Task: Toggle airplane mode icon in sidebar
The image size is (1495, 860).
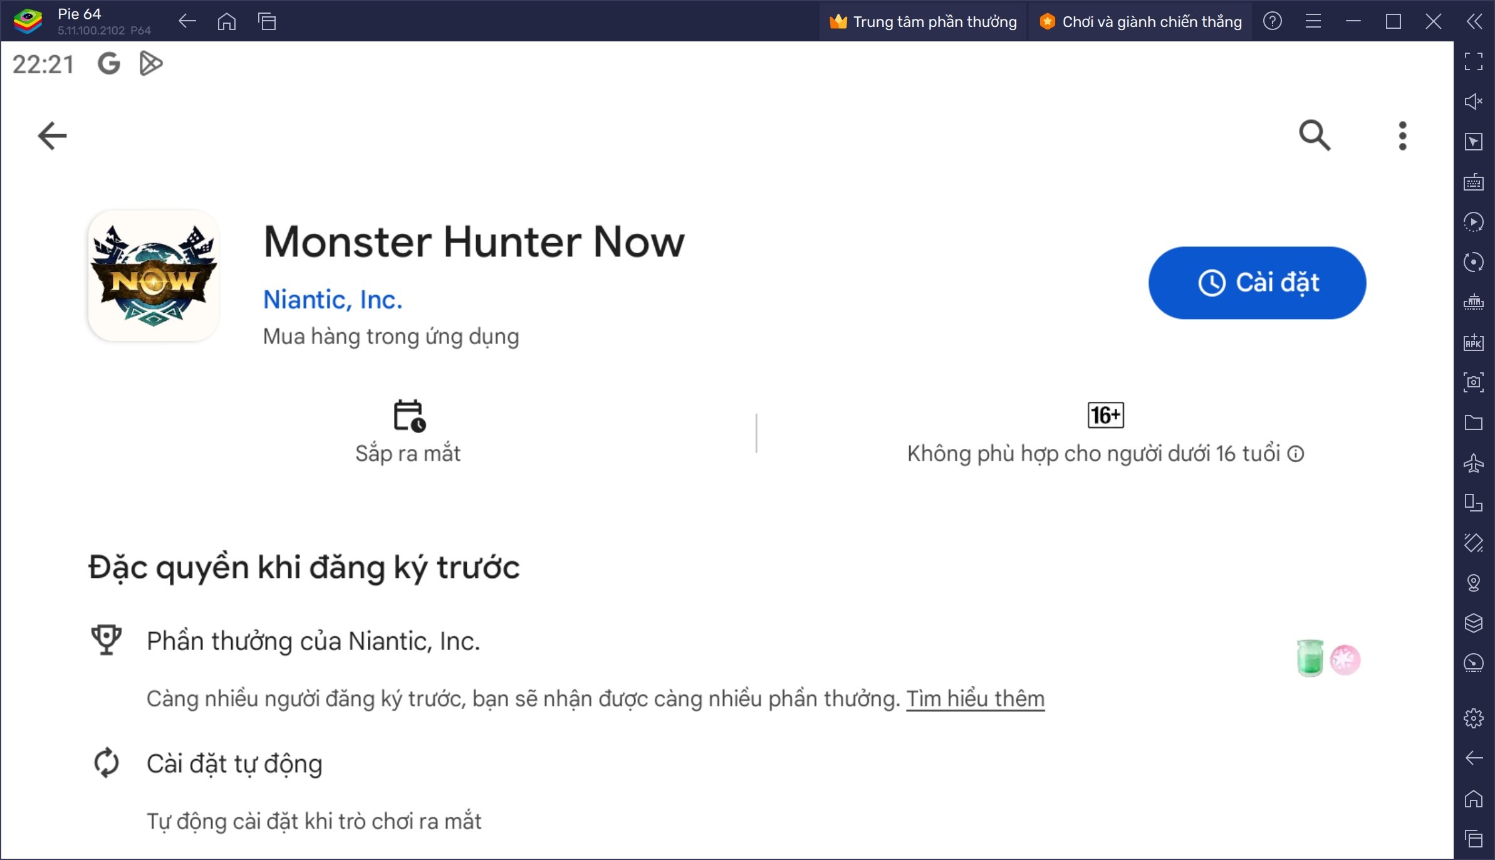Action: (x=1474, y=463)
